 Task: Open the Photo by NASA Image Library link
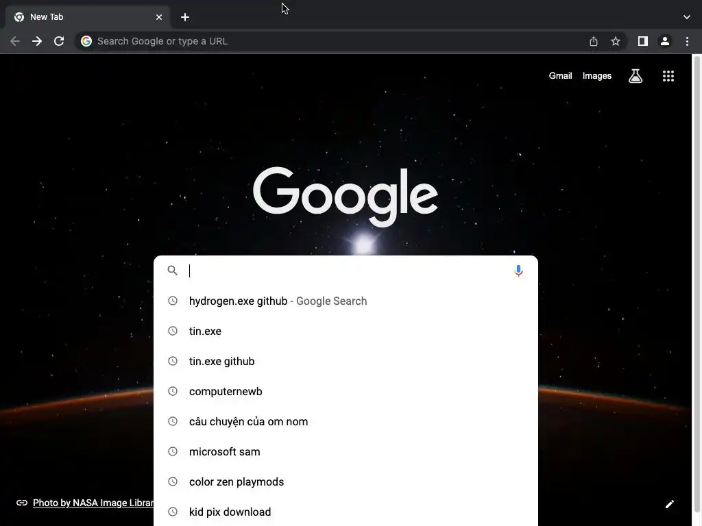(x=93, y=503)
